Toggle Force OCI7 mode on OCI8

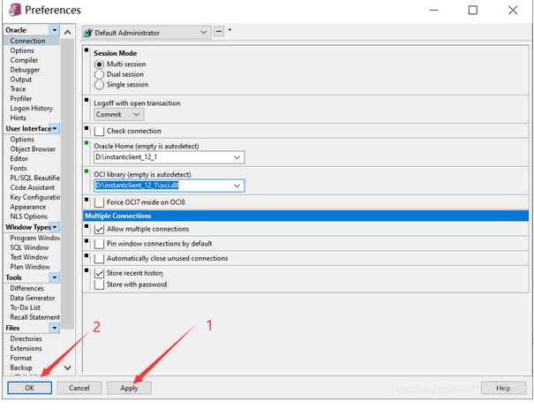tap(99, 202)
